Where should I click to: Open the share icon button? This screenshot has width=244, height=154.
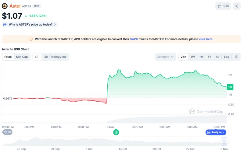(237, 6)
